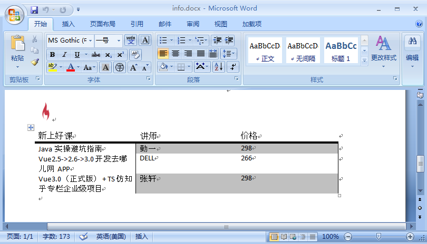The width and height of the screenshot is (427, 244).
Task: Sort the selection A to Z
Action: point(219,67)
